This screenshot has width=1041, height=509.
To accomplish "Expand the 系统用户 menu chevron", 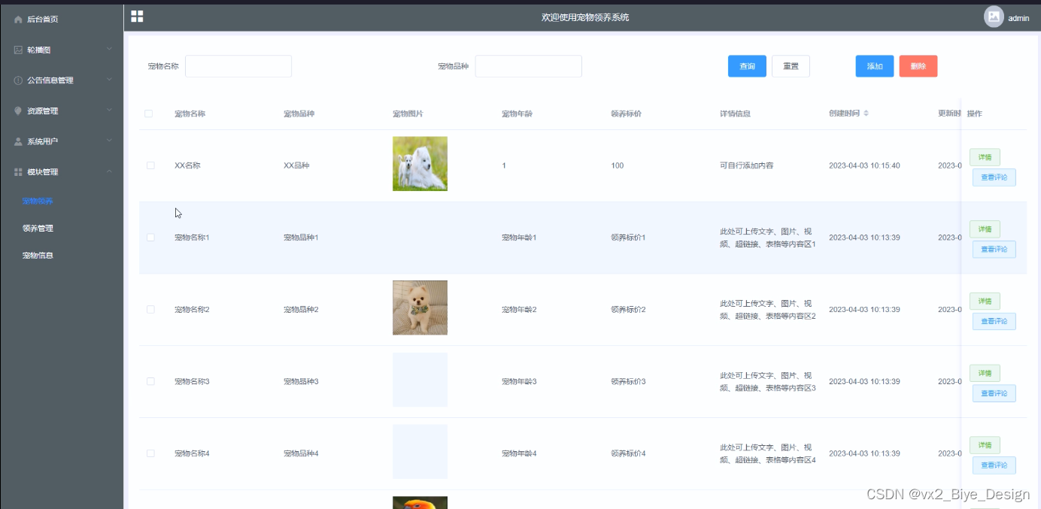I will [109, 141].
